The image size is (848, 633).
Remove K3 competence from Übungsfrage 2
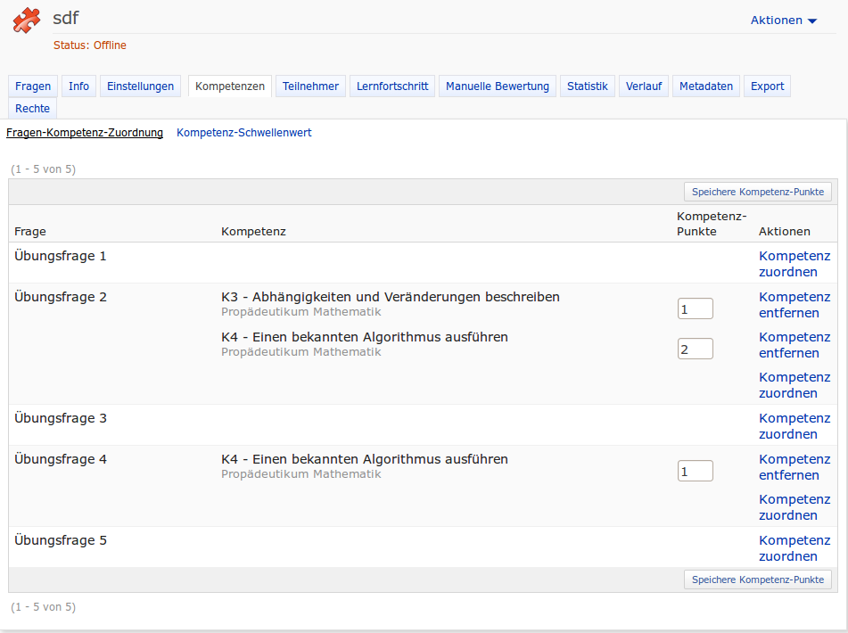(794, 305)
